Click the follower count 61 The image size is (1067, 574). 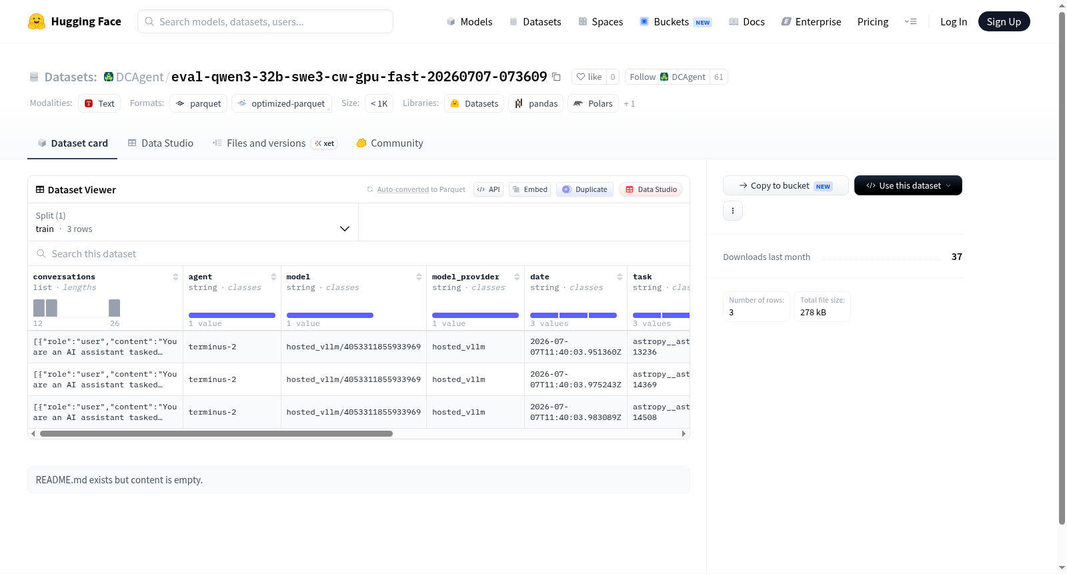[x=718, y=77]
